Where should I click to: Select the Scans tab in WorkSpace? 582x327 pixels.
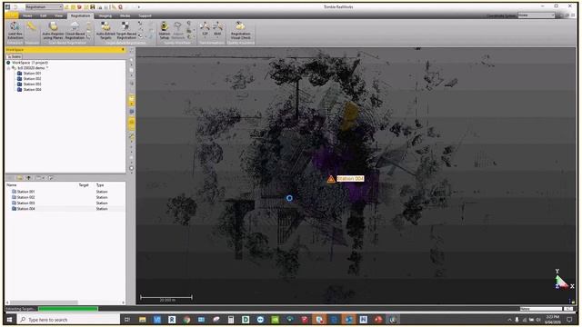(15, 56)
